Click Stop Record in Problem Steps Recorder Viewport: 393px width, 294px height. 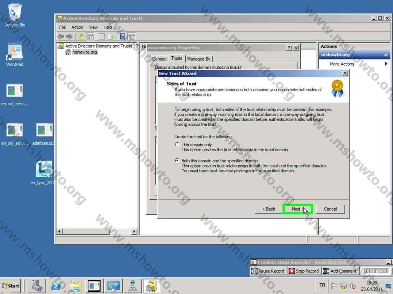(x=304, y=271)
